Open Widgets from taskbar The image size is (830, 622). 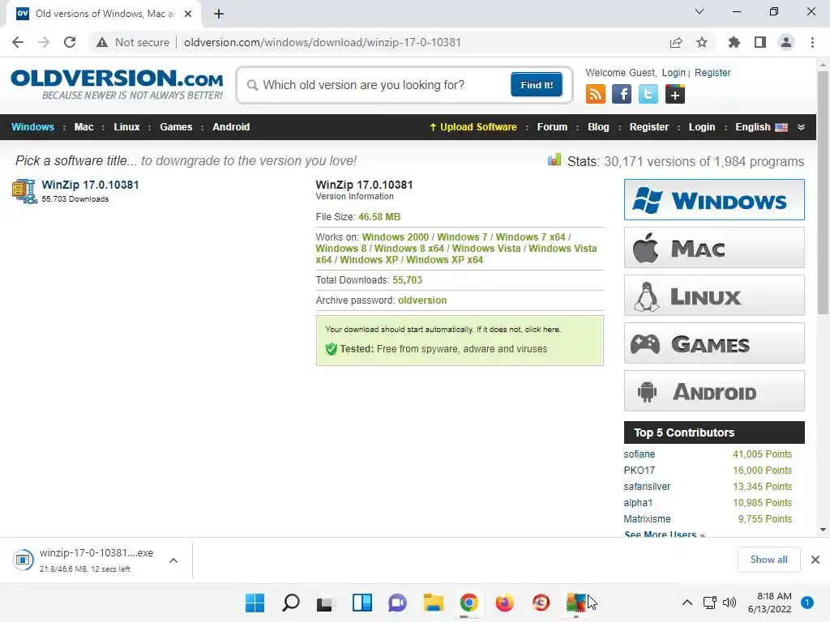pyautogui.click(x=362, y=603)
